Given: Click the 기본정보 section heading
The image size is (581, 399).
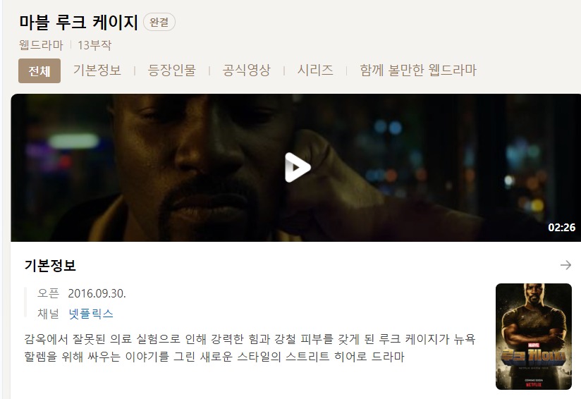Looking at the screenshot, I should click(50, 265).
